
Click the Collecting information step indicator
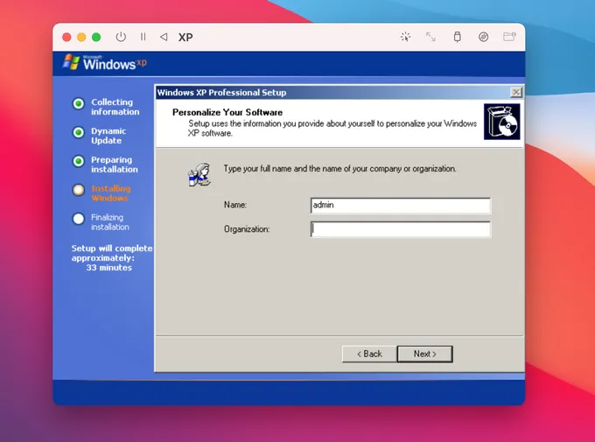point(79,103)
